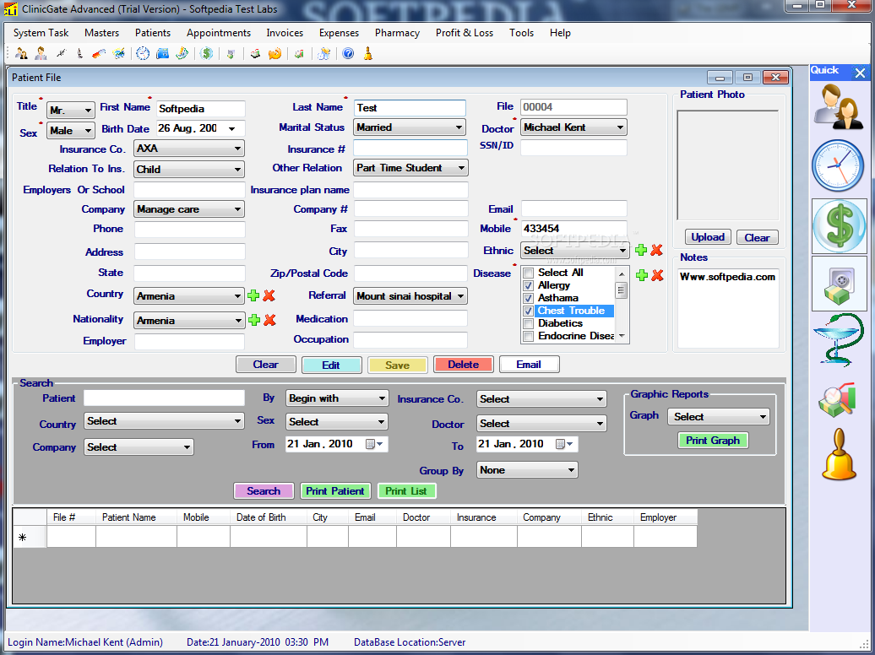Tick the Select All disease checkbox

tap(528, 273)
